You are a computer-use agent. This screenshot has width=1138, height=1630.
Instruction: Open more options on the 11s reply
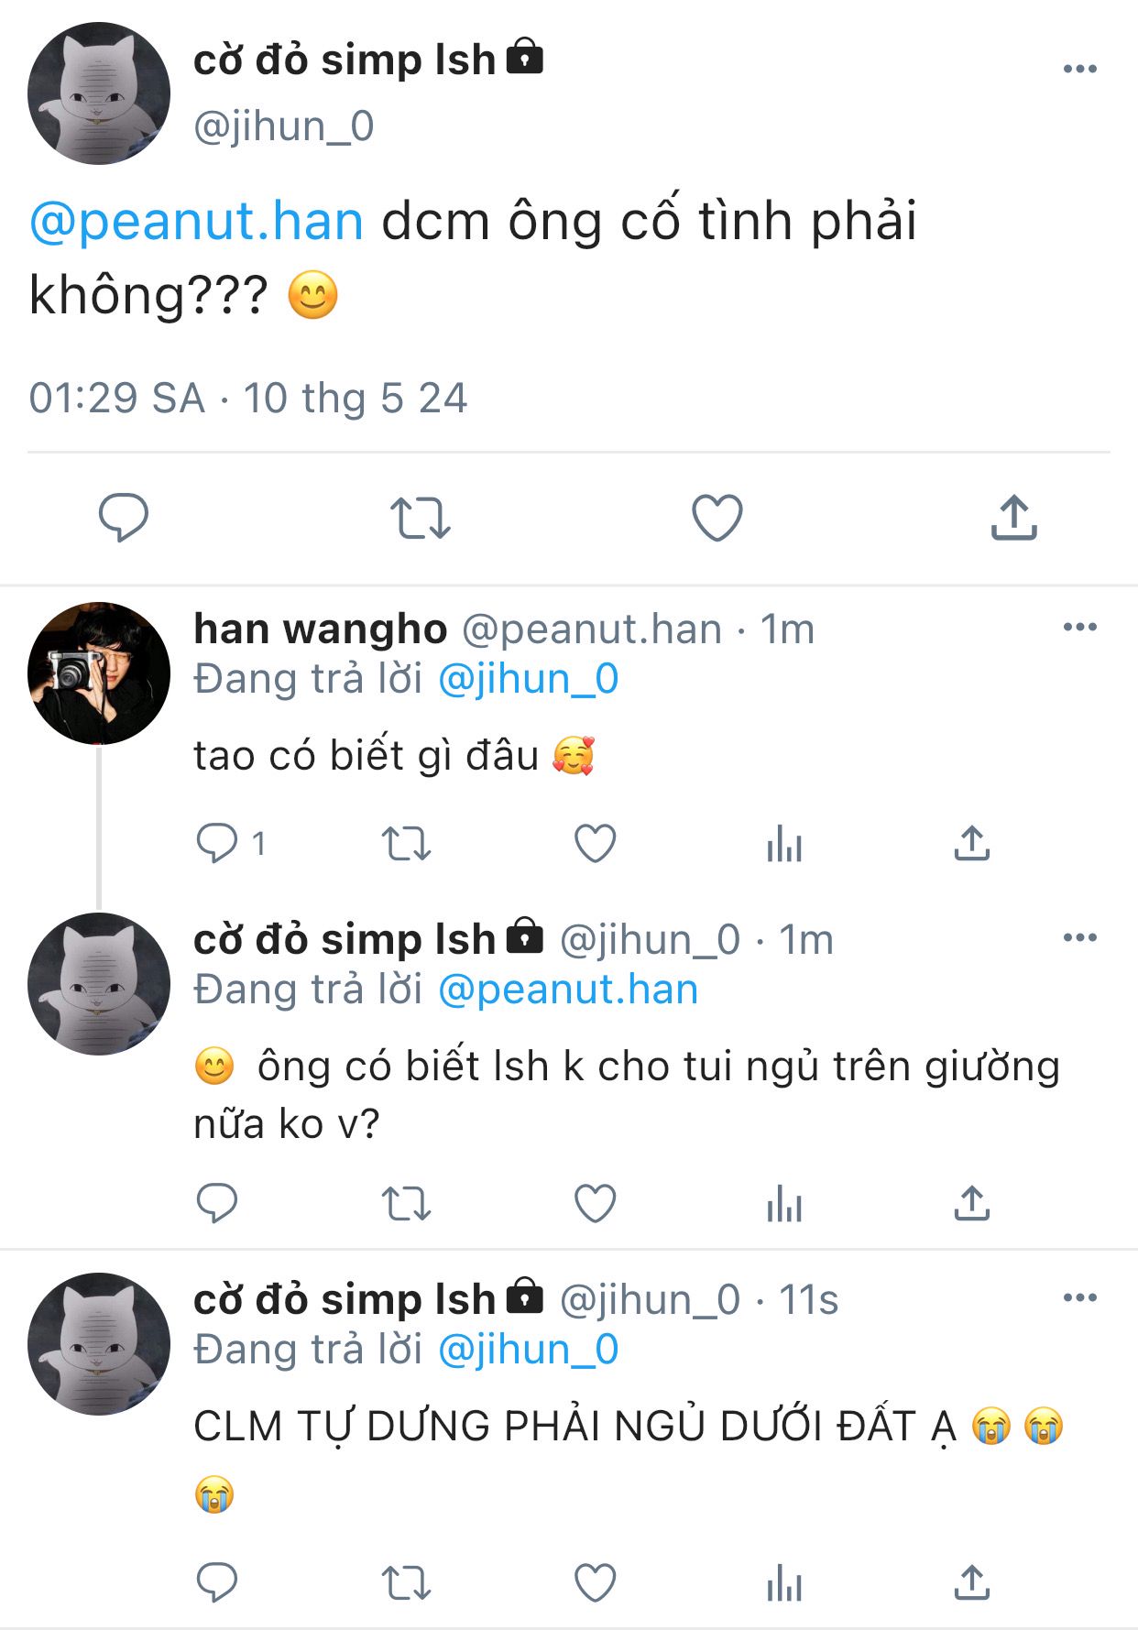tap(1079, 1297)
